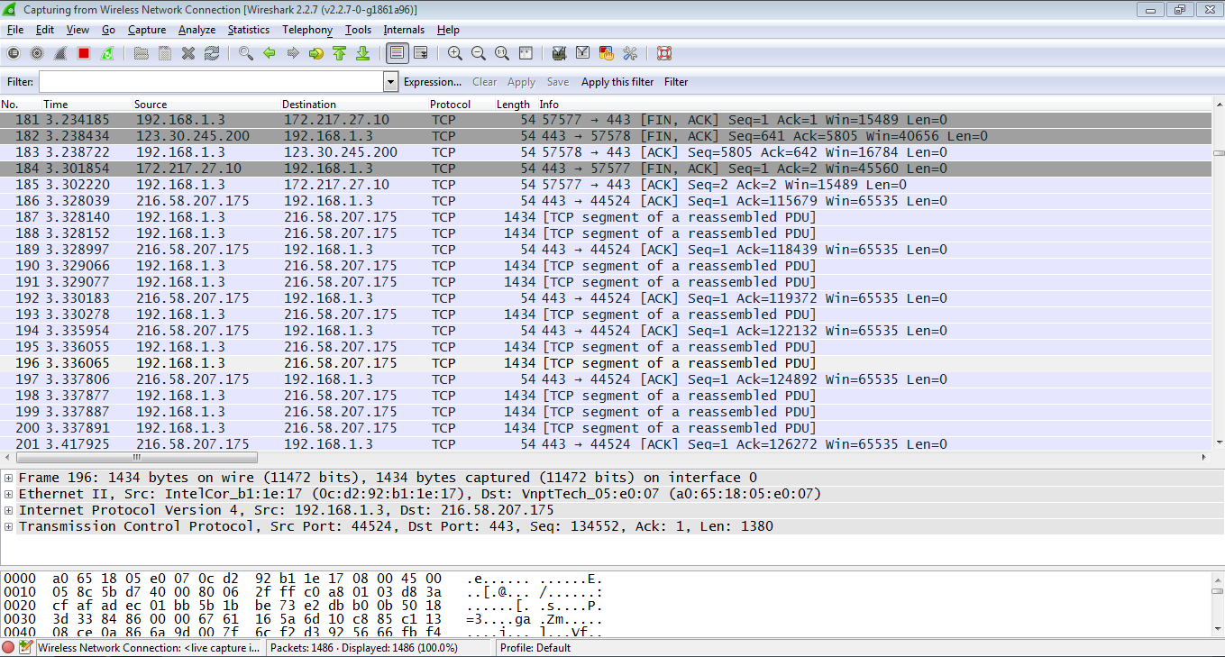Open the Edit menu
The image size is (1225, 657).
(x=45, y=30)
